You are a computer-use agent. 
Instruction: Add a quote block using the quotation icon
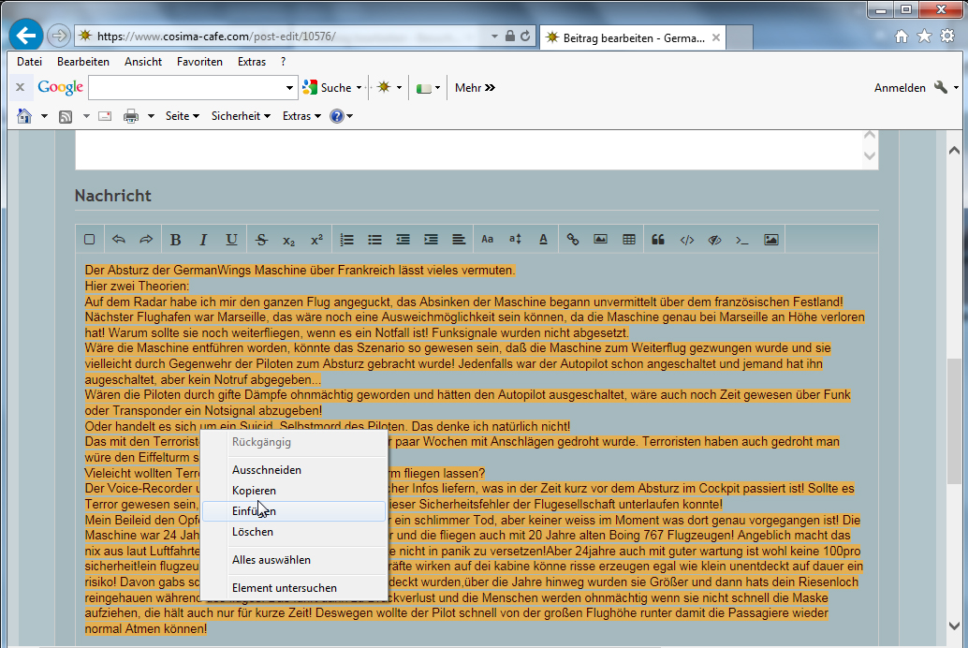click(x=658, y=240)
